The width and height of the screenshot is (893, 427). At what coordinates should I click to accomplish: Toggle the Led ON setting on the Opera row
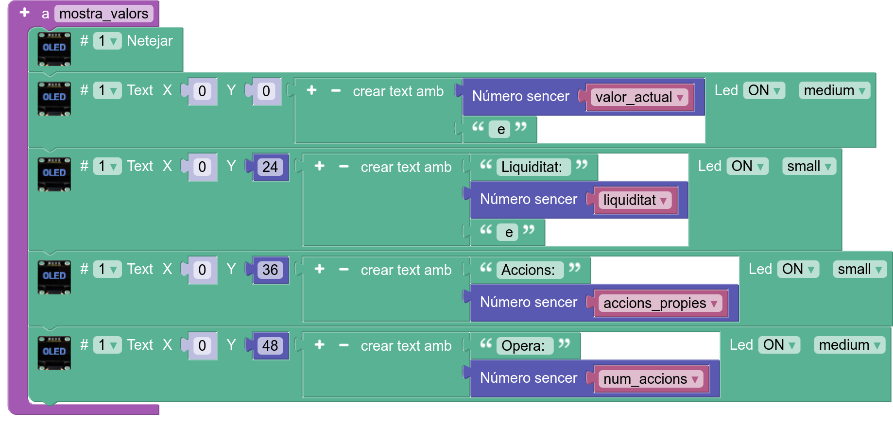pyautogui.click(x=779, y=345)
